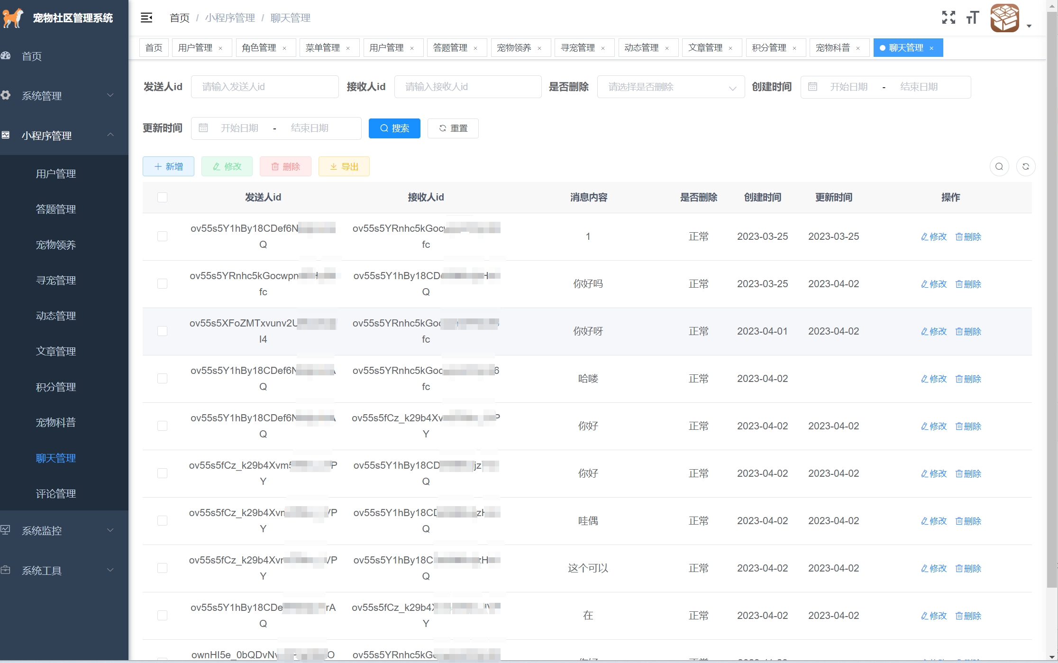
Task: Toggle fullscreen mode icon
Action: (x=949, y=18)
